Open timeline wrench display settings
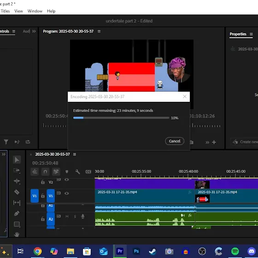The width and height of the screenshot is (258, 258). (77, 171)
